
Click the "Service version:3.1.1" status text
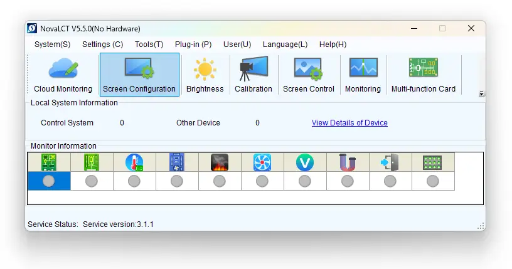[x=118, y=224]
